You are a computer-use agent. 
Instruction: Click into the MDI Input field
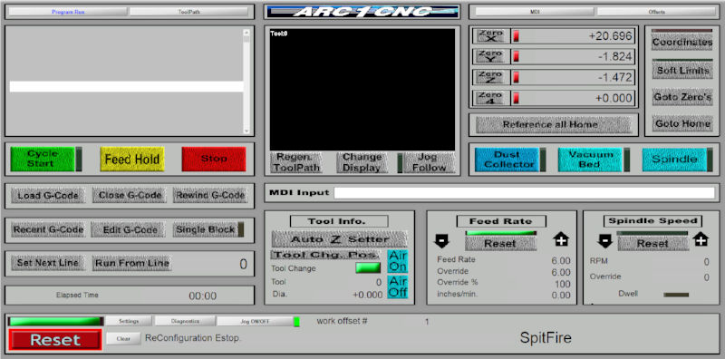[525, 193]
